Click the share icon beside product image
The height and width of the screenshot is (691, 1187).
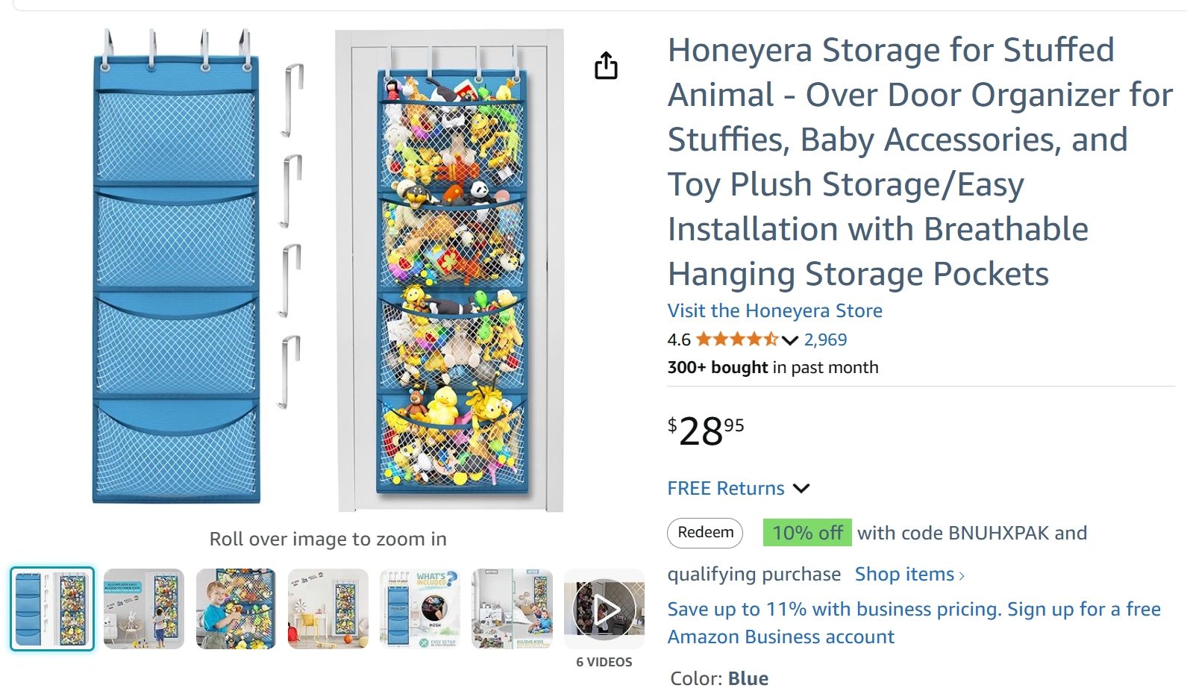(606, 66)
